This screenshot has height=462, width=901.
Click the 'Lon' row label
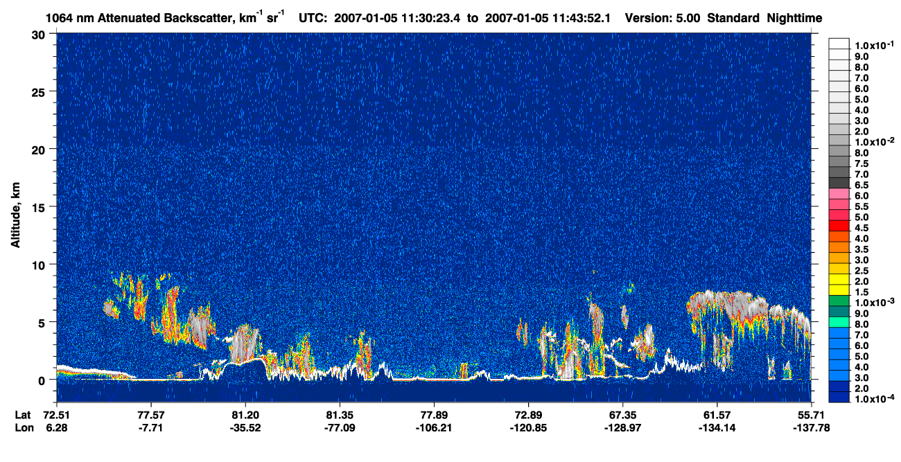(23, 428)
